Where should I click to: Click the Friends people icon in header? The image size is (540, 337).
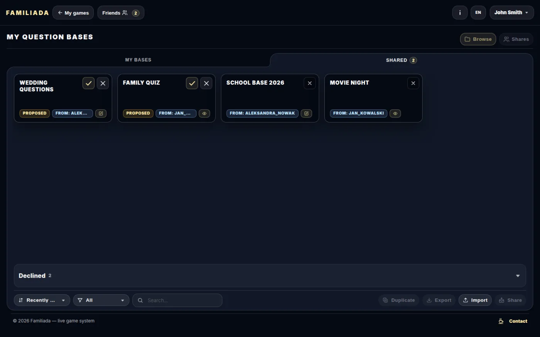[125, 13]
